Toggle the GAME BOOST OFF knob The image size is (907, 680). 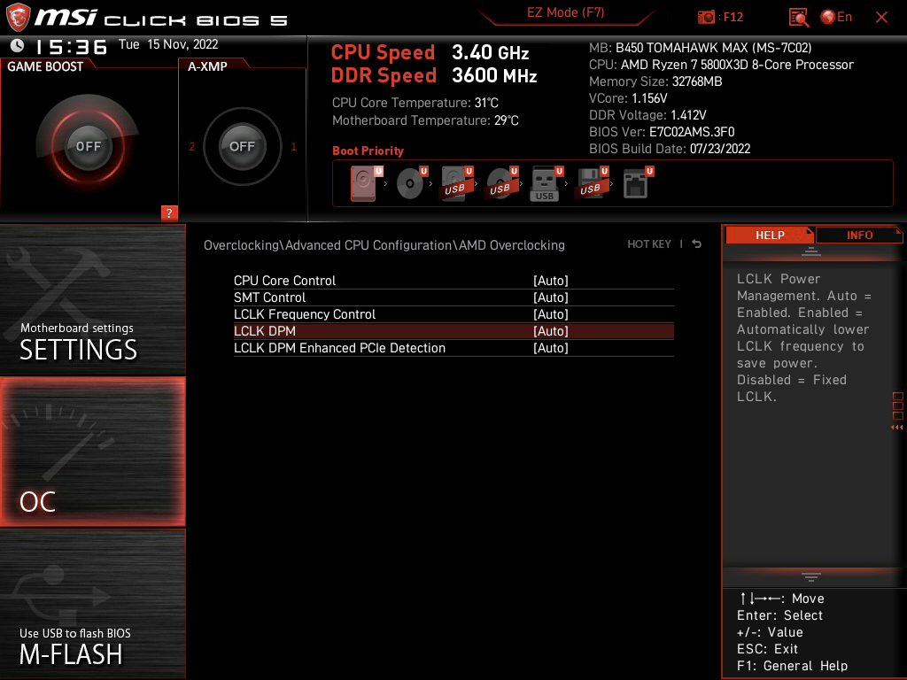coord(89,146)
